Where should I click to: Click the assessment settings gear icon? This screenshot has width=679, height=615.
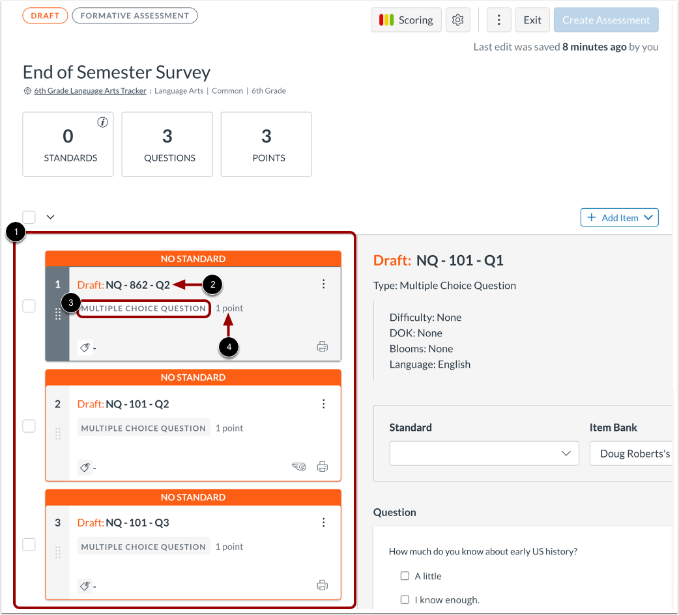pyautogui.click(x=457, y=20)
